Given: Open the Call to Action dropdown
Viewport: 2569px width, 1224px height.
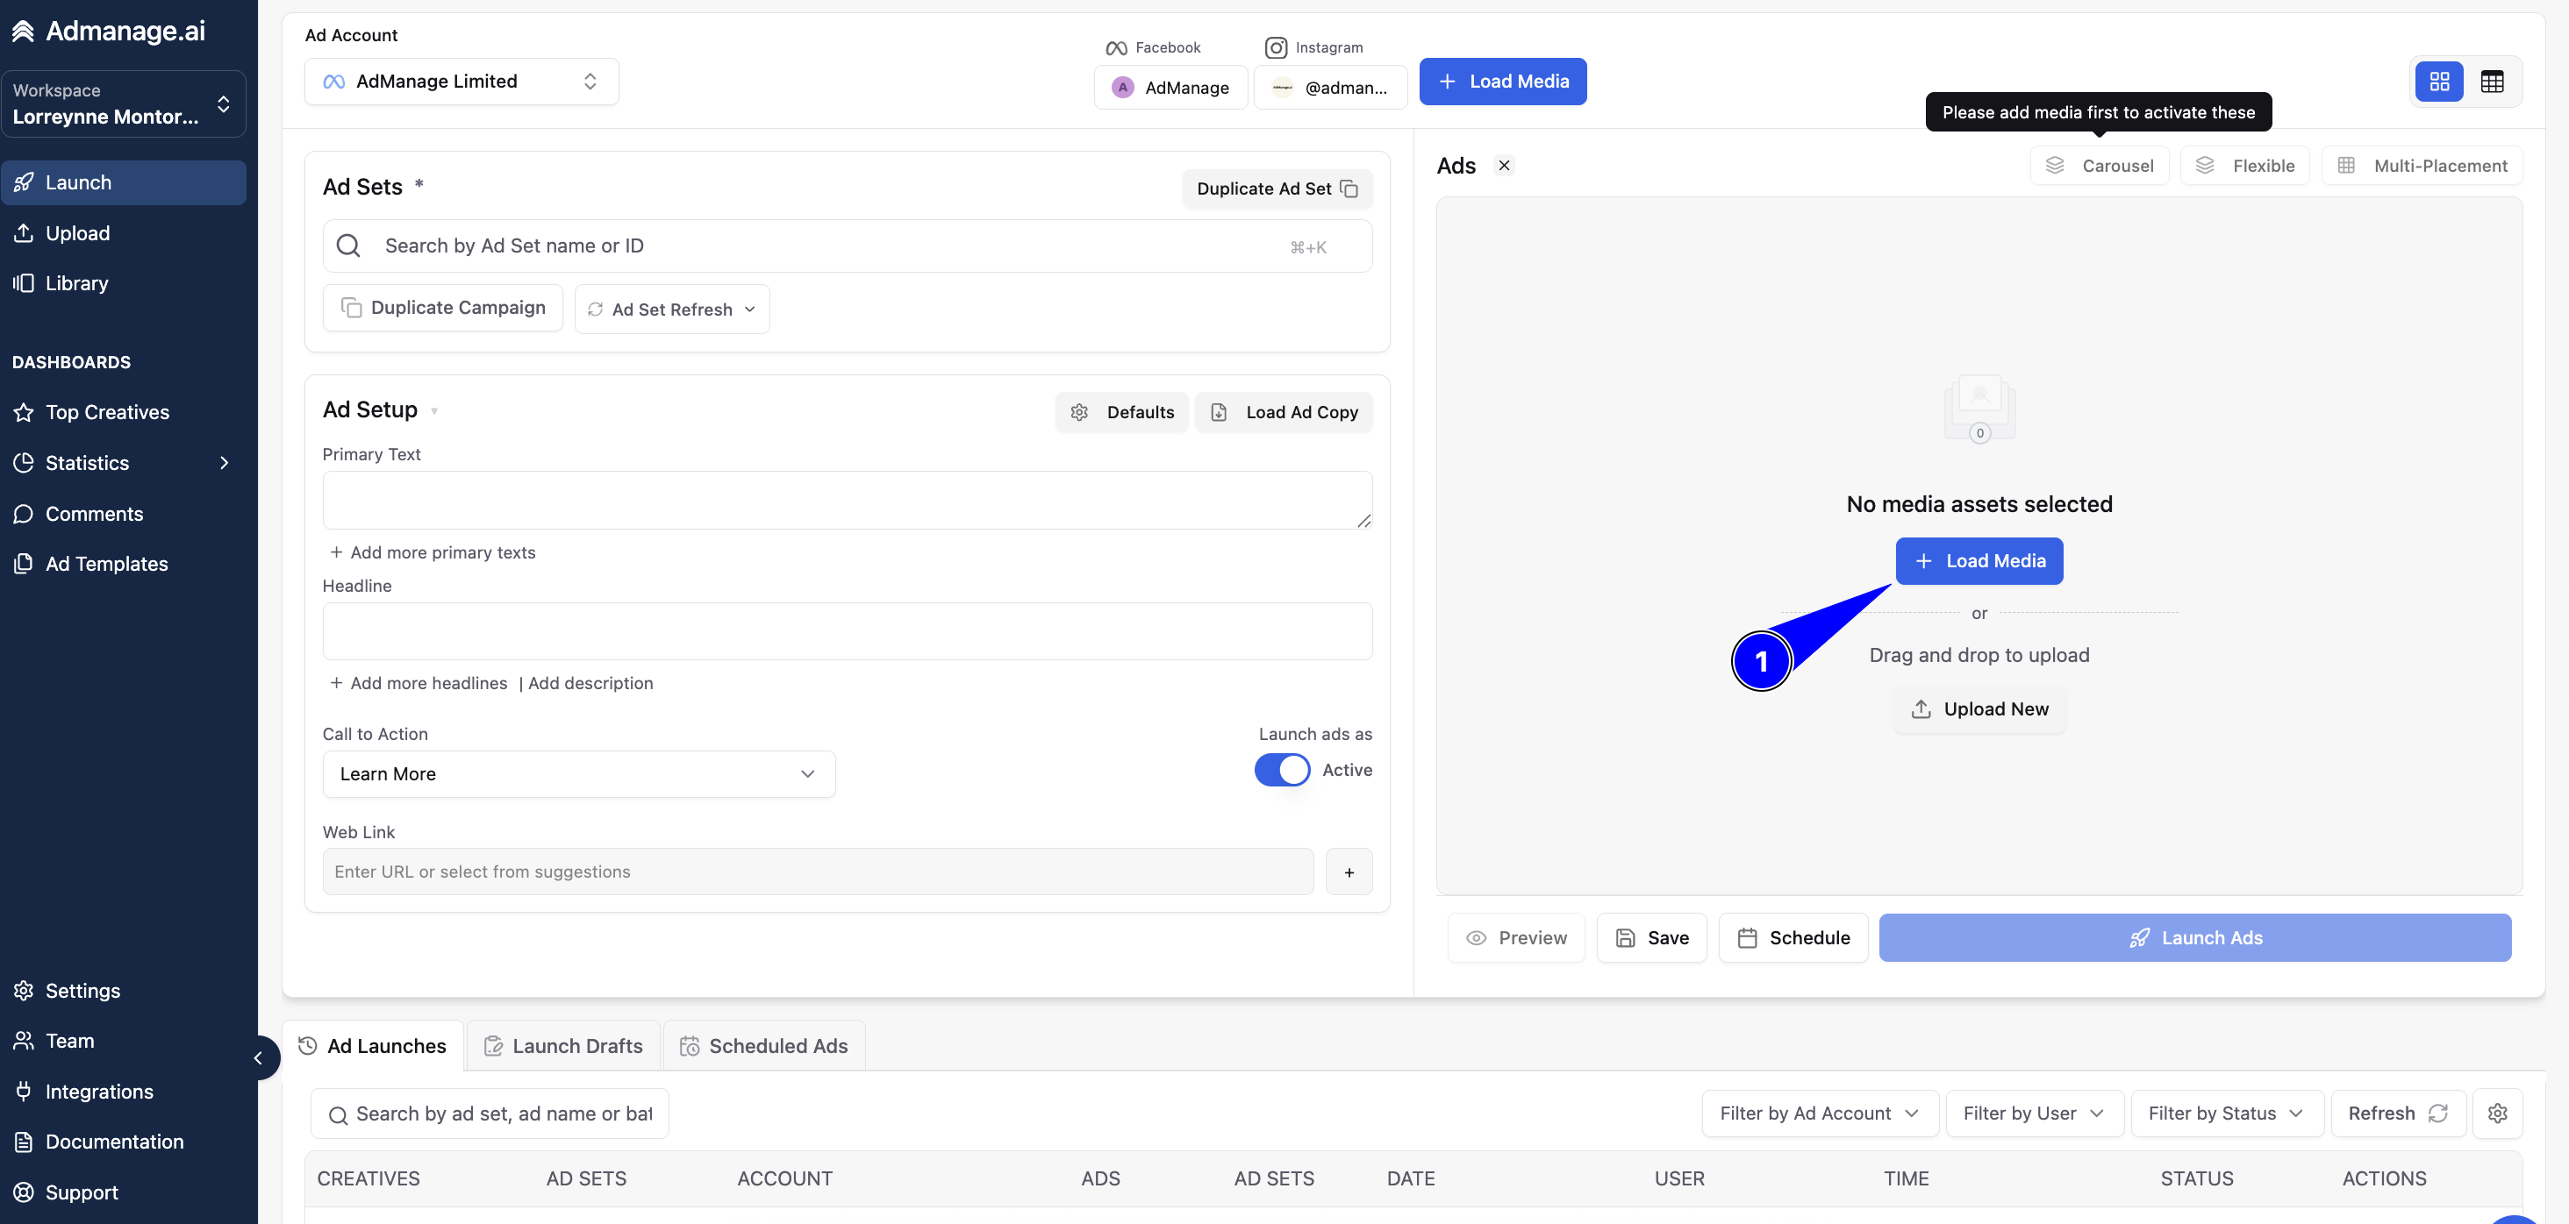Looking at the screenshot, I should point(578,774).
